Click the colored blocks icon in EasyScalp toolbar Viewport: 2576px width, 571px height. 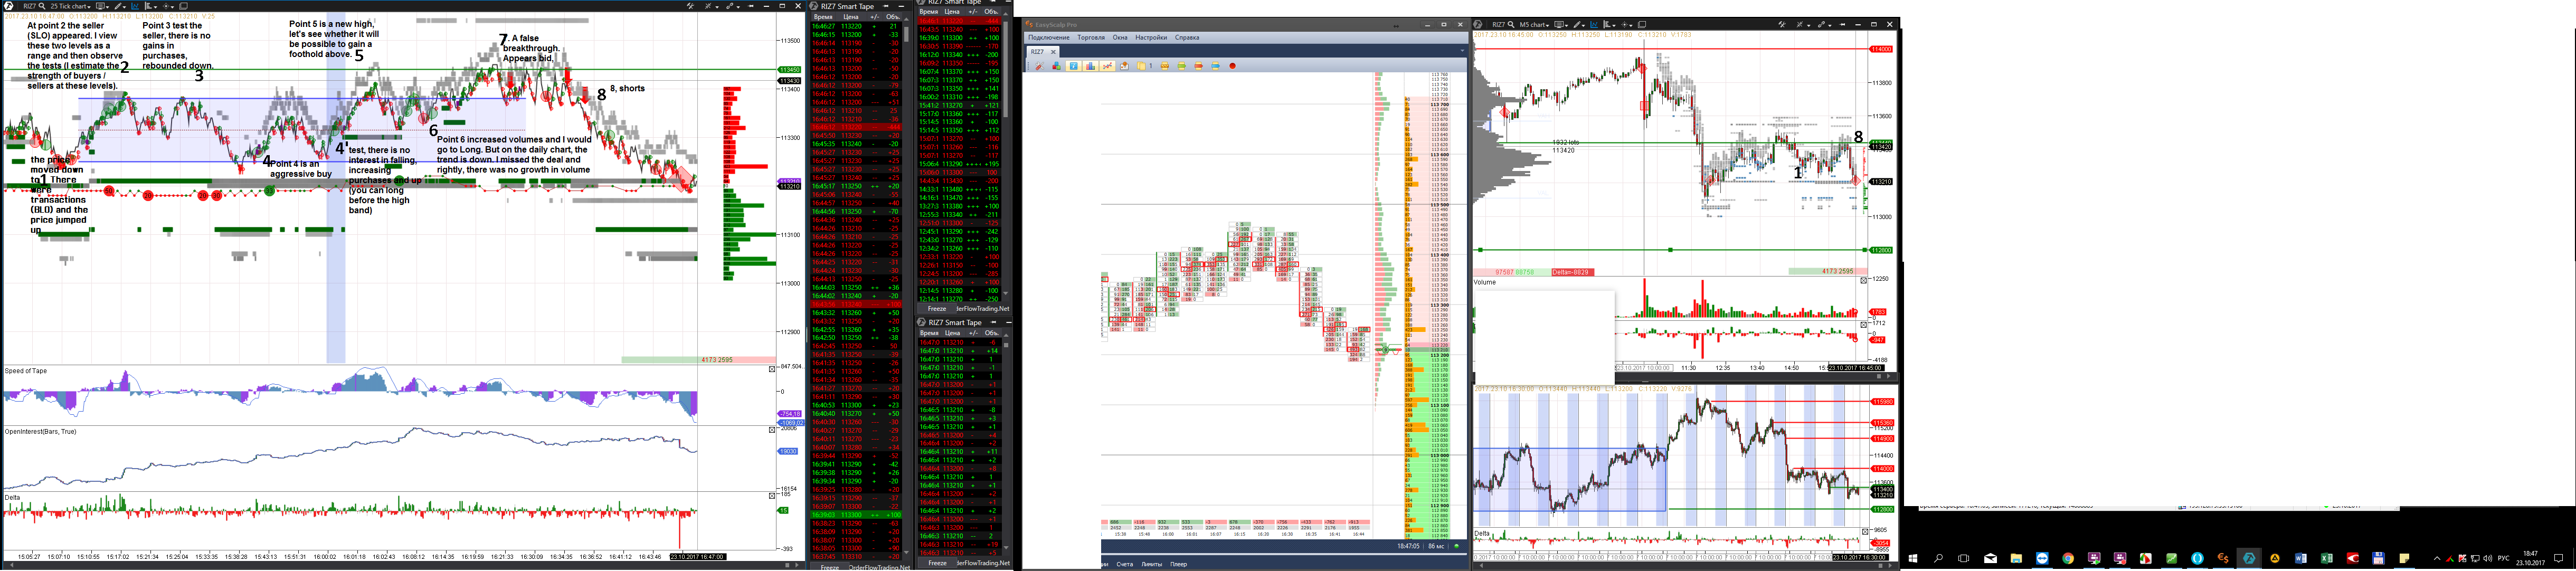pyautogui.click(x=1057, y=66)
